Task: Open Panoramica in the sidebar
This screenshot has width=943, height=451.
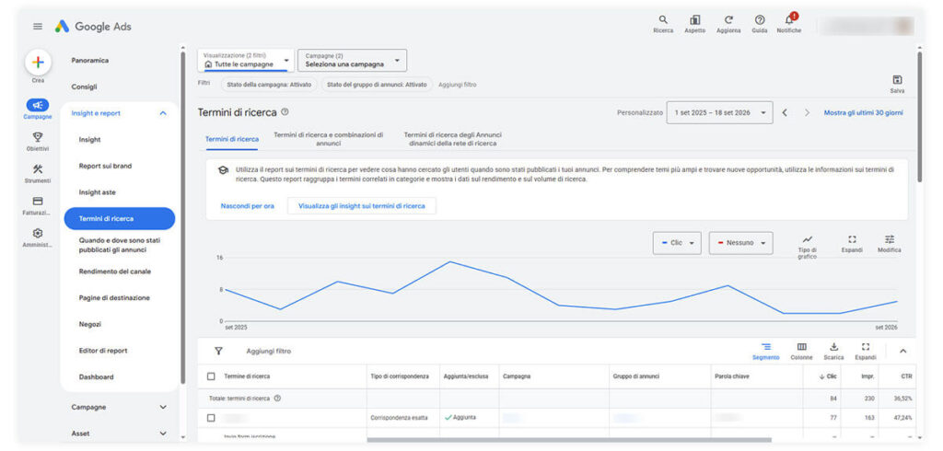Action: pos(90,60)
